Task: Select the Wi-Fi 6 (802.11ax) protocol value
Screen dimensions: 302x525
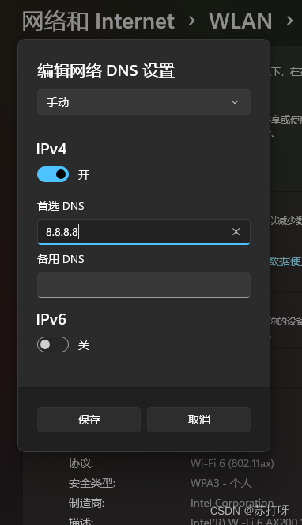Action: tap(232, 463)
